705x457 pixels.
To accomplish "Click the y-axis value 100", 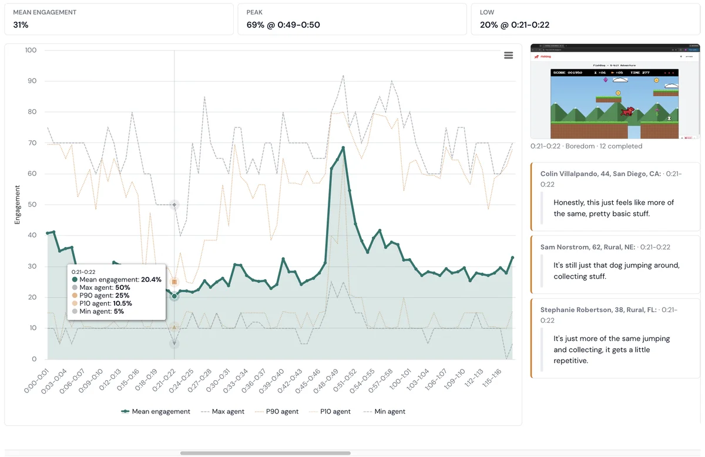I will point(31,50).
